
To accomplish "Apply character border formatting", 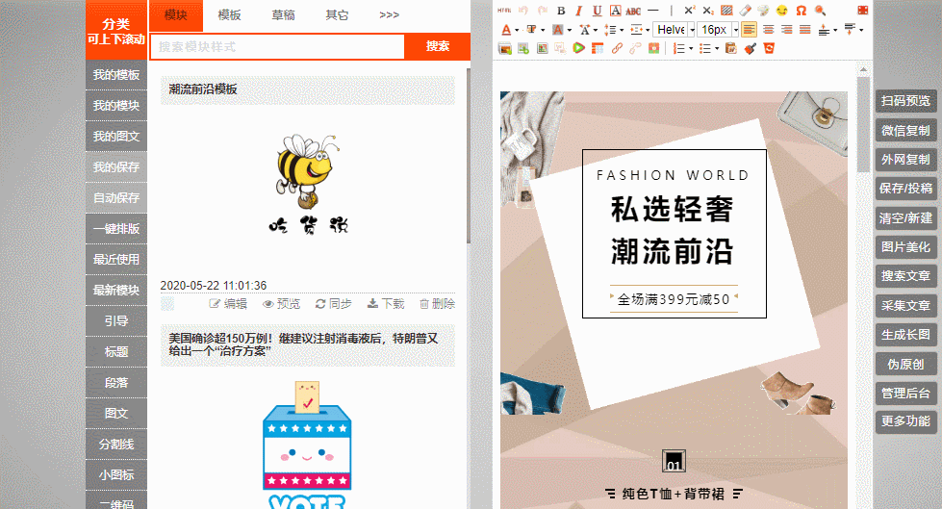I will tap(615, 11).
